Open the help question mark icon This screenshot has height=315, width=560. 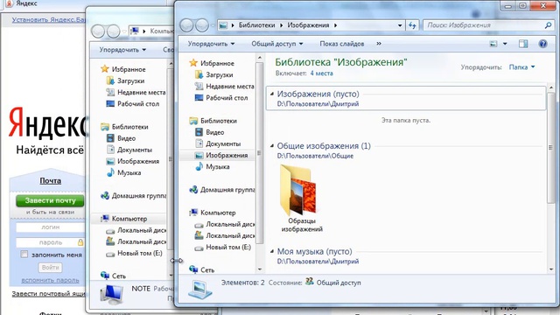542,44
